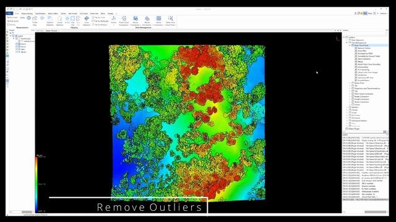Collapse the Data Management tree node
This screenshot has height=222, width=396.
pos(347,43)
